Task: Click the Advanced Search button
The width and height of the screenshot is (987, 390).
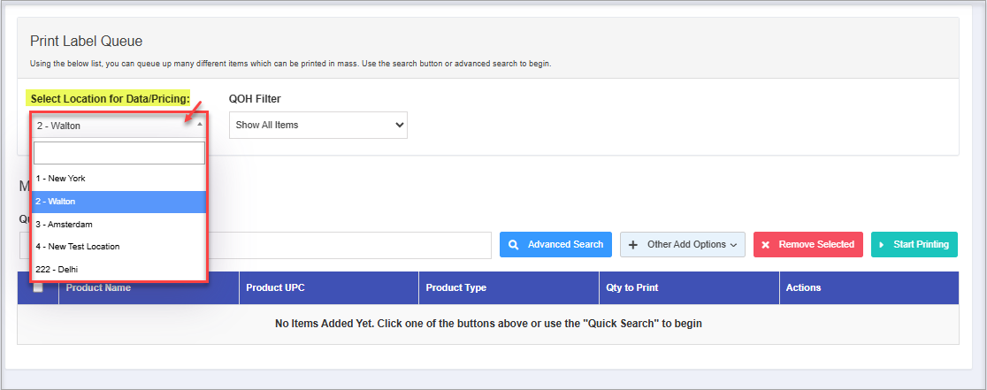Action: click(555, 245)
